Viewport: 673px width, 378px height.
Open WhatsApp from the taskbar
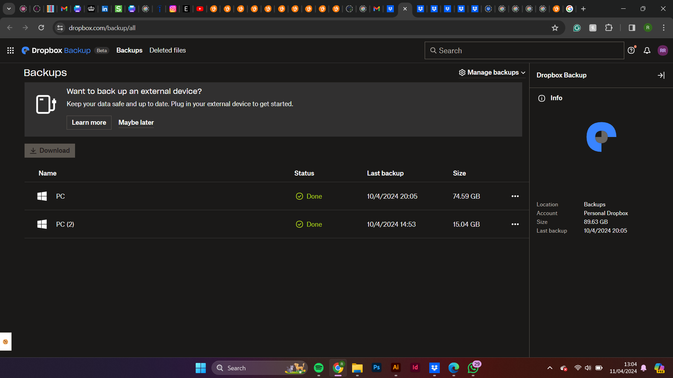[473, 368]
